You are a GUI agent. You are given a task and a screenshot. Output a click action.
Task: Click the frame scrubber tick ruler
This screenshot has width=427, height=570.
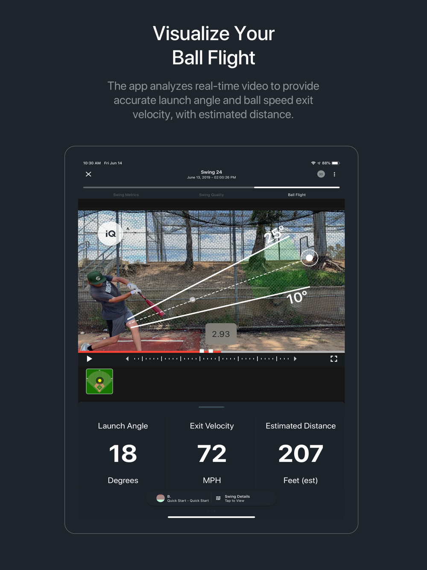[211, 359]
